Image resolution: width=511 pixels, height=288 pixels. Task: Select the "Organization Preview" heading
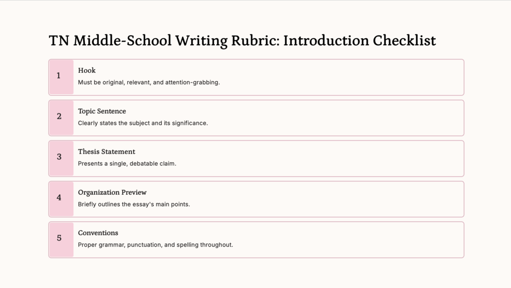112,192
